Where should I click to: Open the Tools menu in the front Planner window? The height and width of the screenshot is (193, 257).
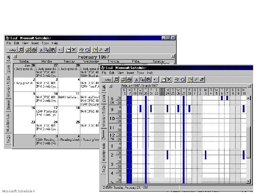[x=141, y=73]
